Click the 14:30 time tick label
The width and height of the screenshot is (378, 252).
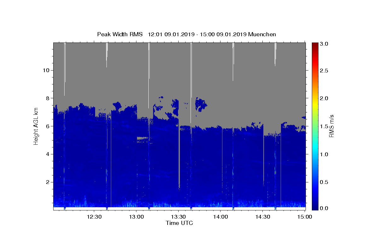pyautogui.click(x=262, y=217)
